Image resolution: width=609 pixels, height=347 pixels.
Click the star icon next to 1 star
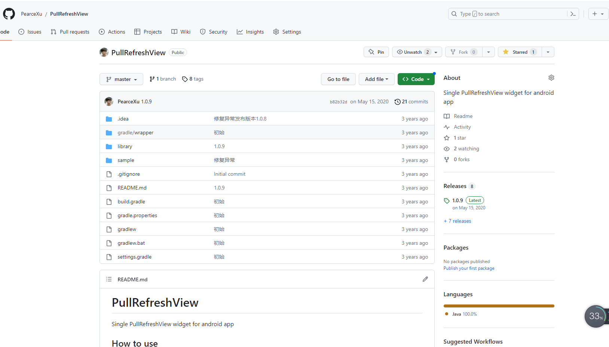tap(447, 138)
